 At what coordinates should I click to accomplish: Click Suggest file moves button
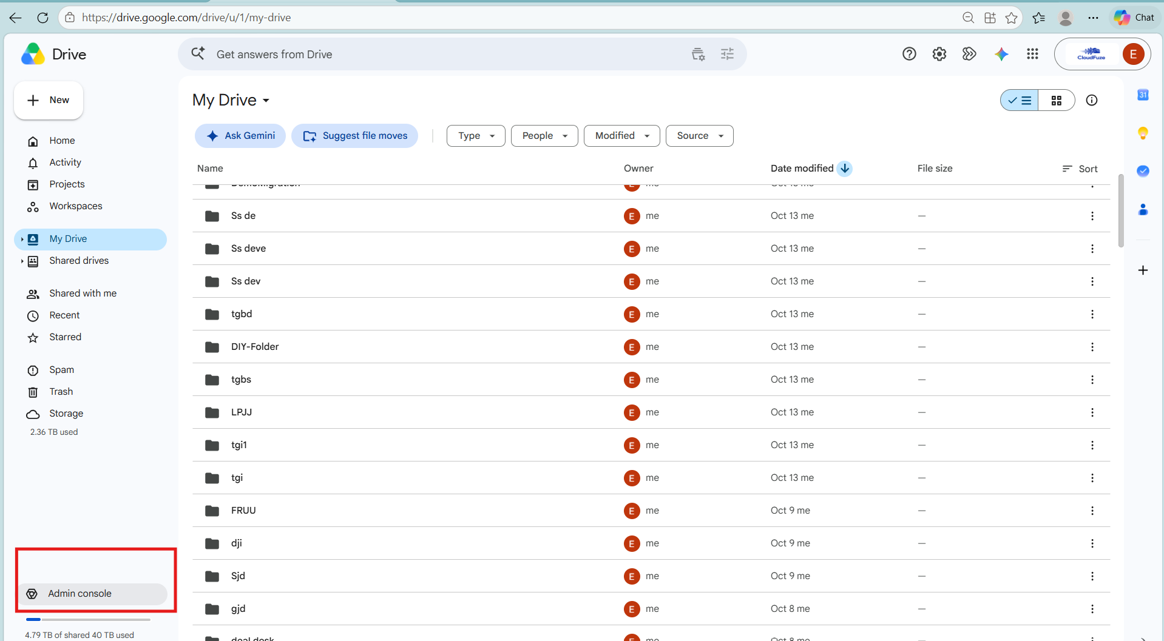point(355,136)
